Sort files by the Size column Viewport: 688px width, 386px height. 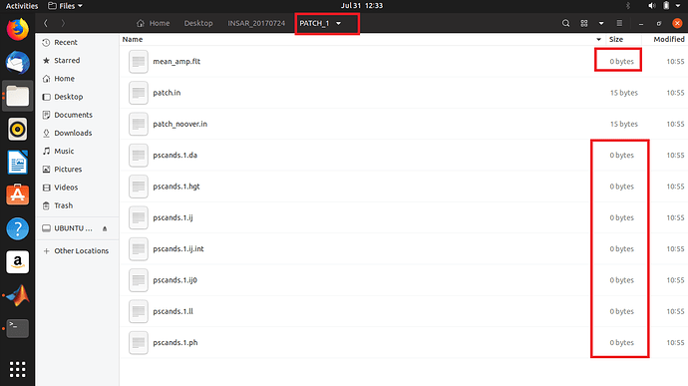(616, 39)
